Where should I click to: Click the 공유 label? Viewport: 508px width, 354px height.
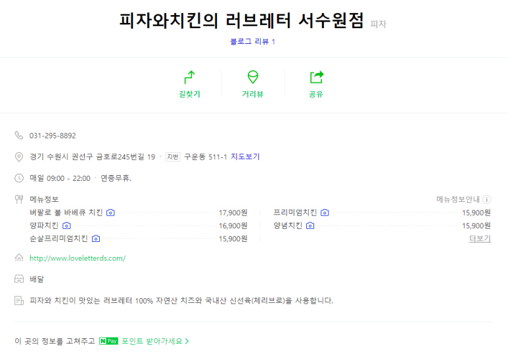316,94
